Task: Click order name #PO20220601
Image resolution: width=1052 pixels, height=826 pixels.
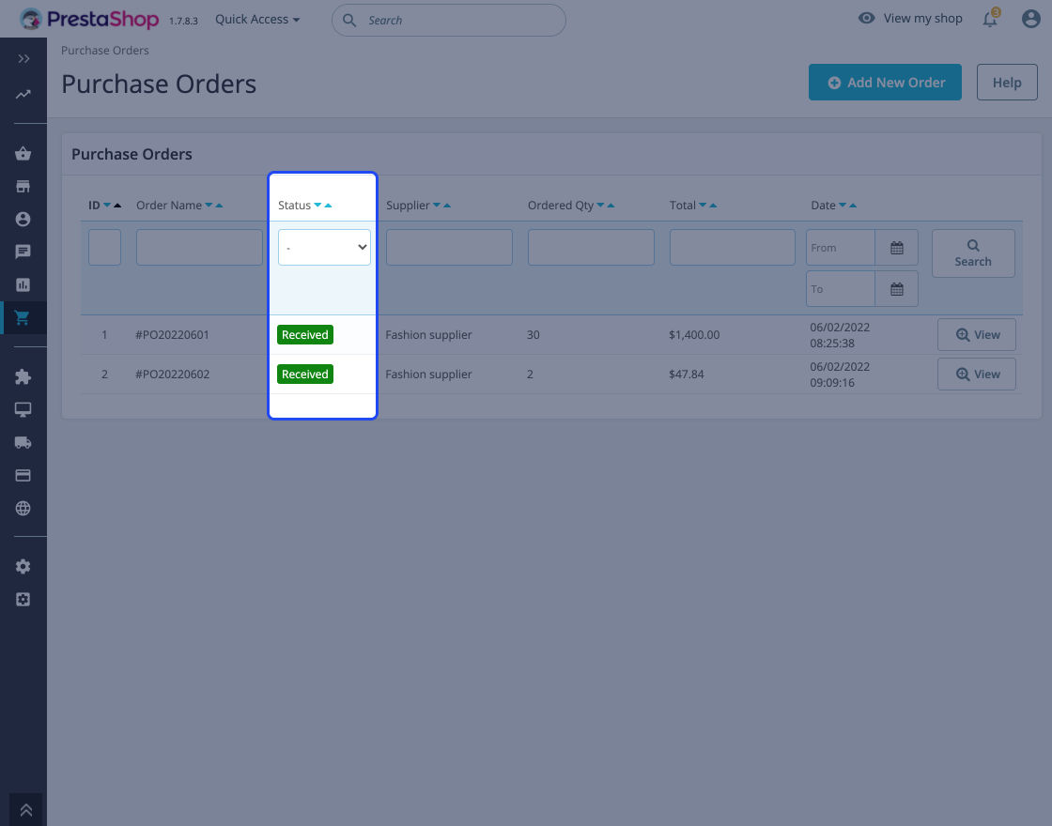Action: point(173,334)
